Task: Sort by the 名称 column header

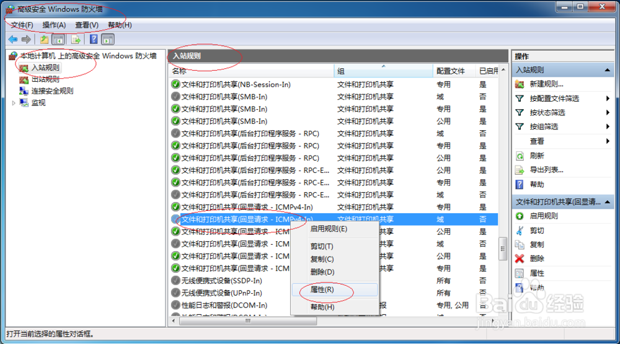Action: click(252, 71)
